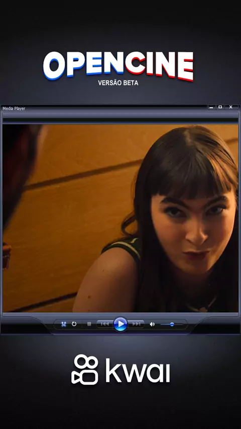The width and height of the screenshot is (241, 429).
Task: Click the Media Player title text
Action: coord(14,109)
